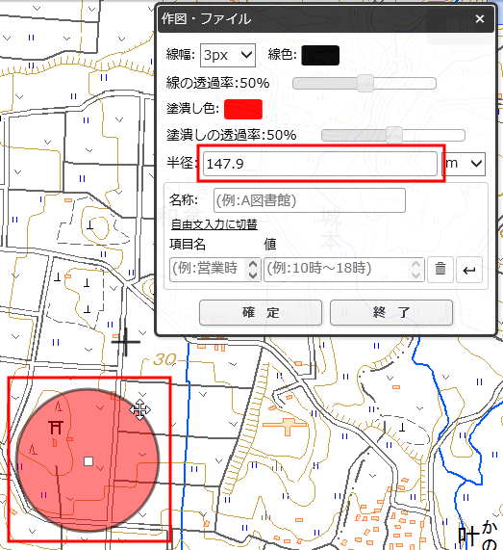Screen dimensions: 503x550
Task: Open the black 線色 color swatch
Action: pyautogui.click(x=320, y=56)
